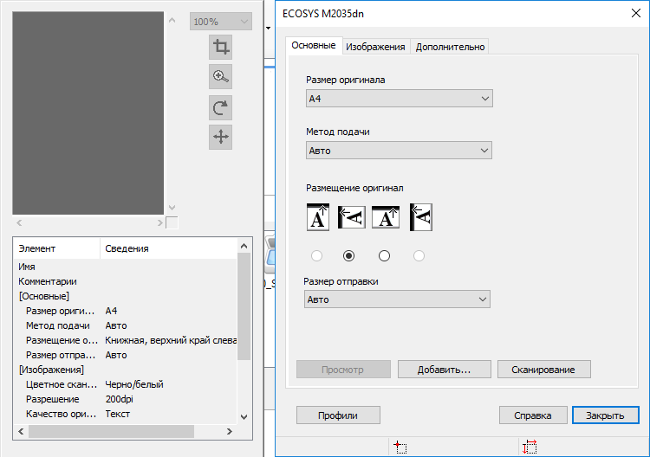The width and height of the screenshot is (650, 457).
Task: Switch to the Изображения tab
Action: (376, 47)
